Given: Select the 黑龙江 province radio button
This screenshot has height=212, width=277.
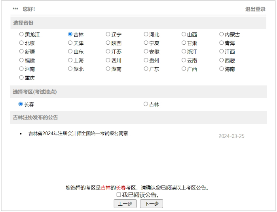Looking at the screenshot, I should coord(21,34).
